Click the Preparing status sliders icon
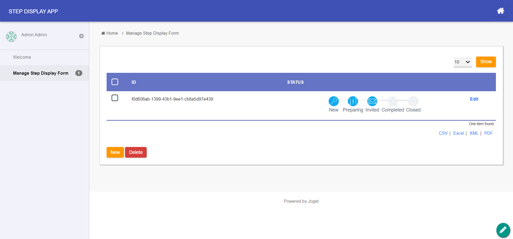Image resolution: width=513 pixels, height=239 pixels. point(353,101)
